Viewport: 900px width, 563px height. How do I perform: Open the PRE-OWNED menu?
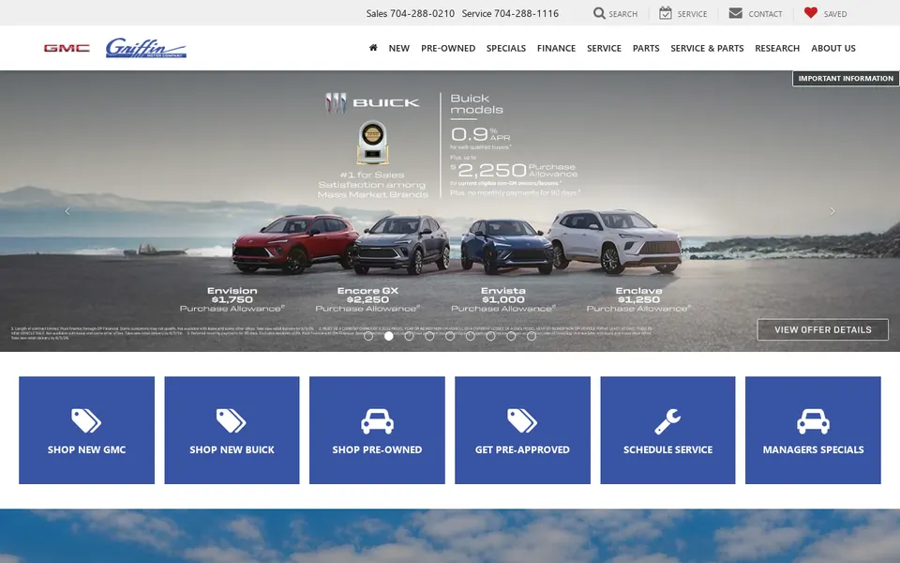pos(448,48)
